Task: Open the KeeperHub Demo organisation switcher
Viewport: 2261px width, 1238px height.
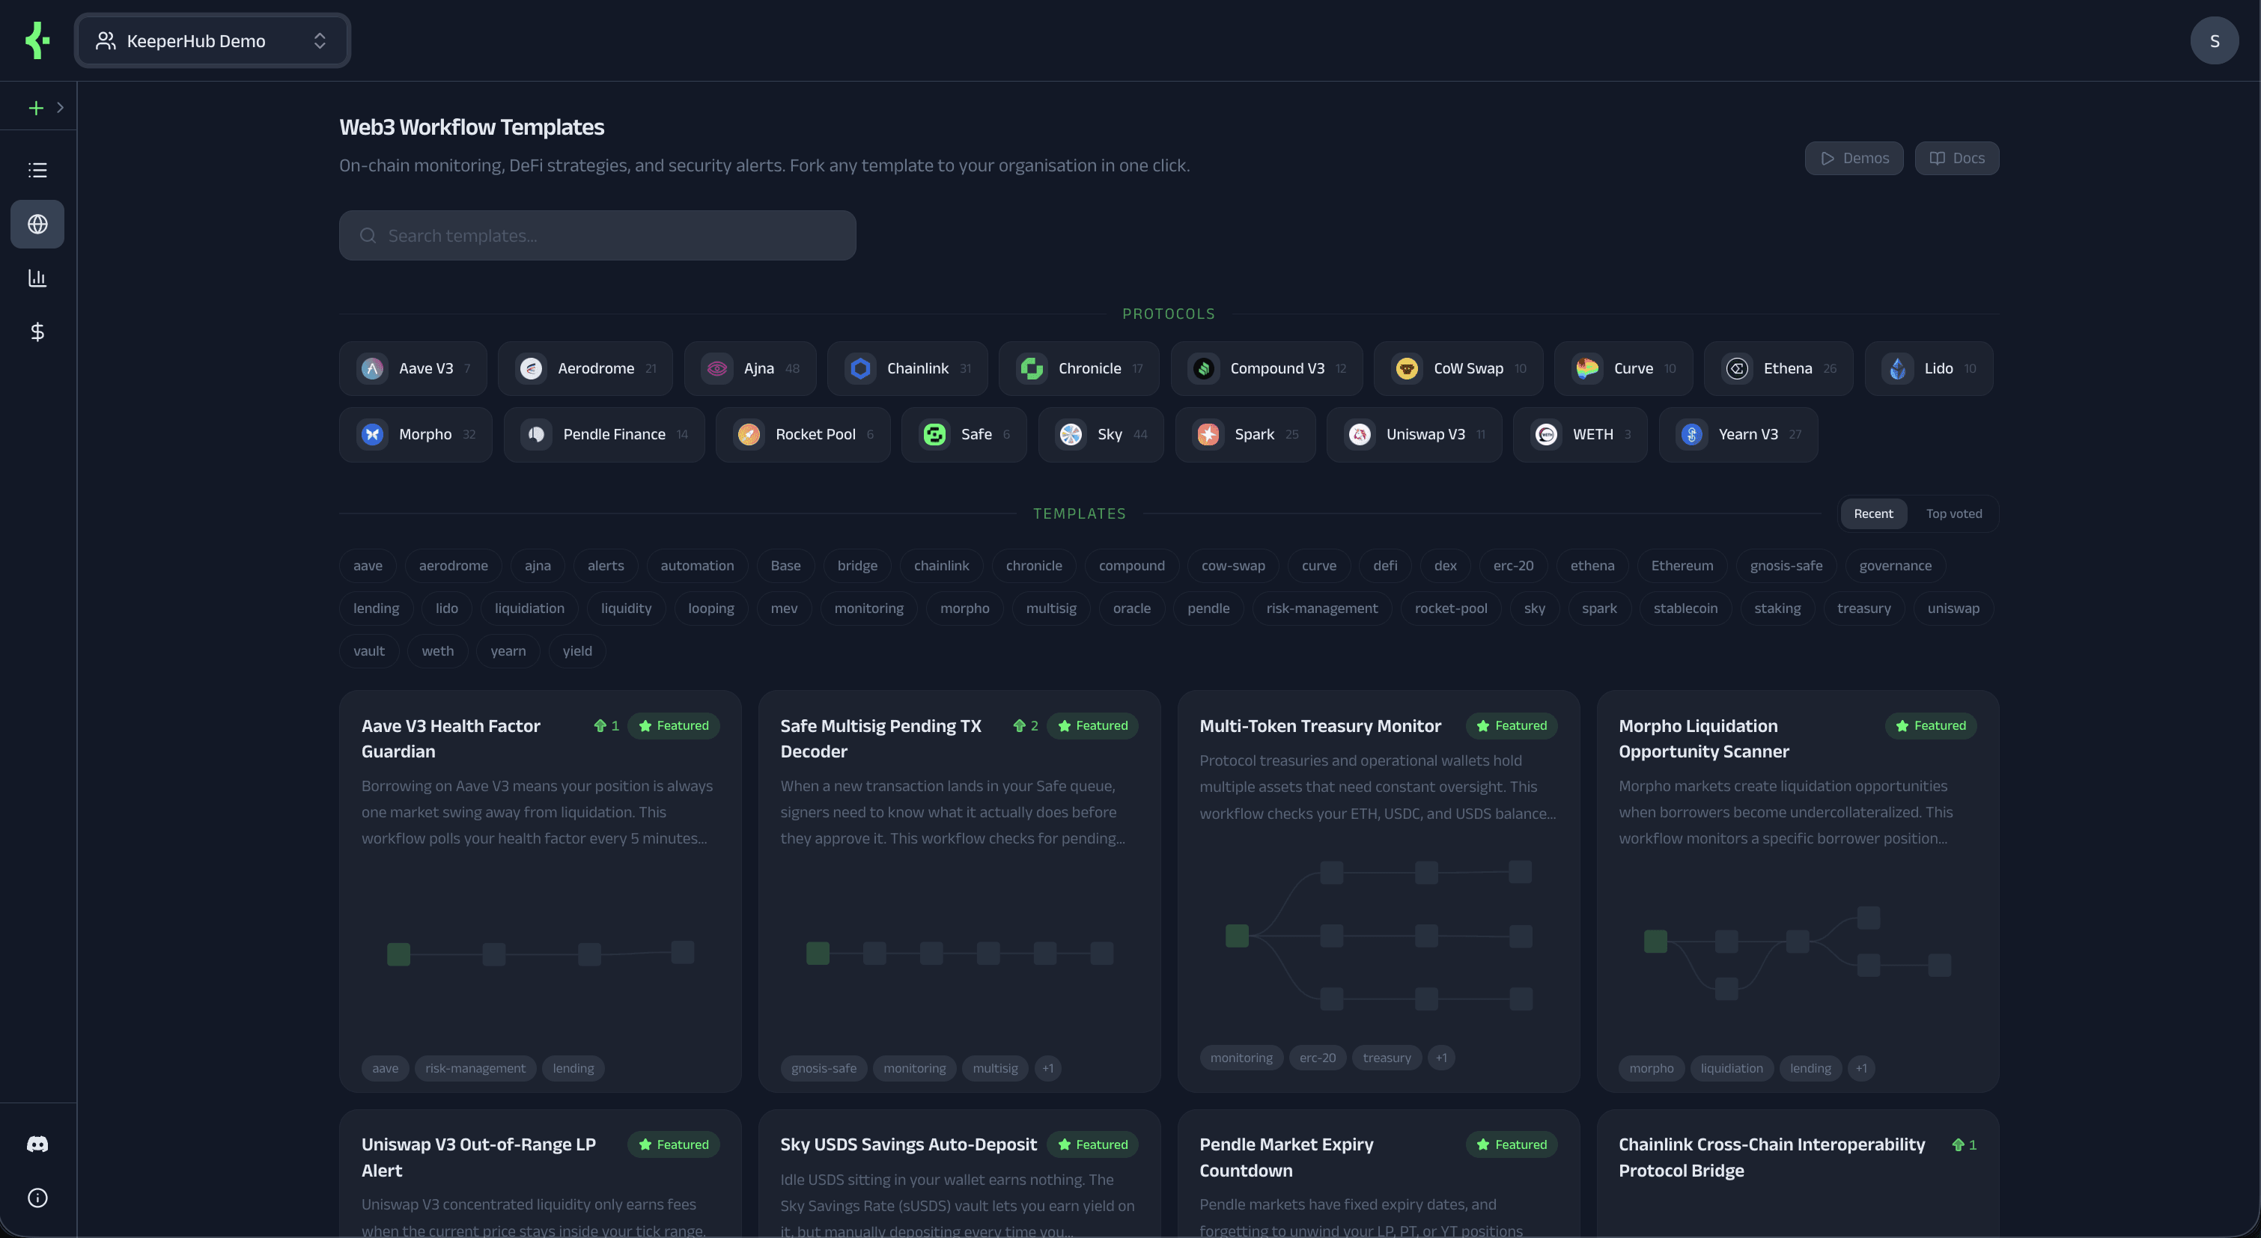Action: point(213,40)
